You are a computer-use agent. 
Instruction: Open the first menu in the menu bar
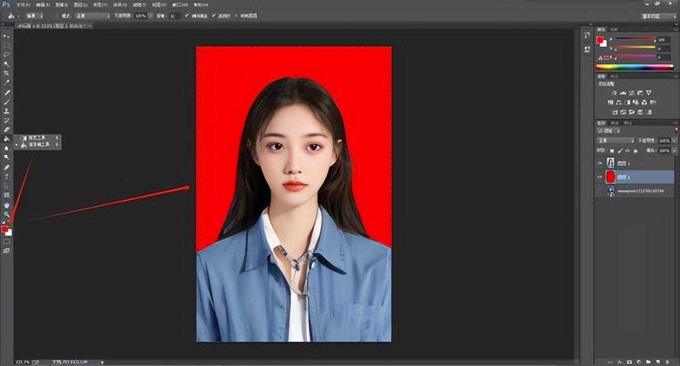[x=22, y=4]
